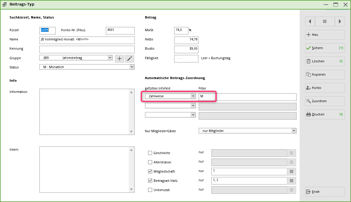Image resolution: width=351 pixels, height=202 pixels.
Task: Enable the Altersklasse checkbox
Action: [x=150, y=162]
